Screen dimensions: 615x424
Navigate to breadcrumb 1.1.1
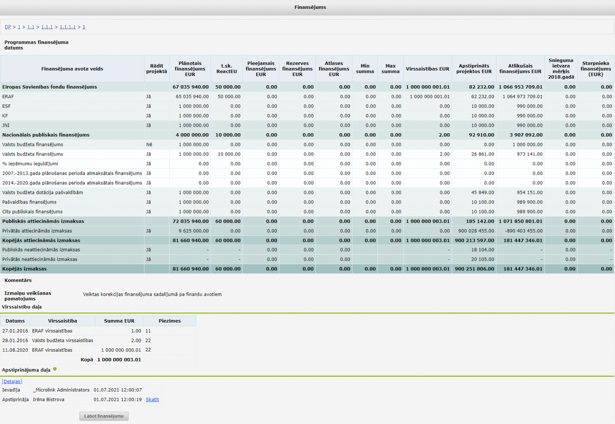click(x=47, y=27)
